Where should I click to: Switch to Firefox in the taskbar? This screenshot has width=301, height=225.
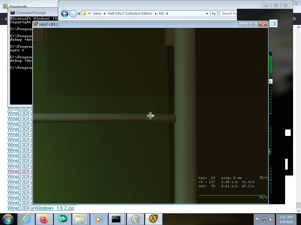tap(44, 219)
